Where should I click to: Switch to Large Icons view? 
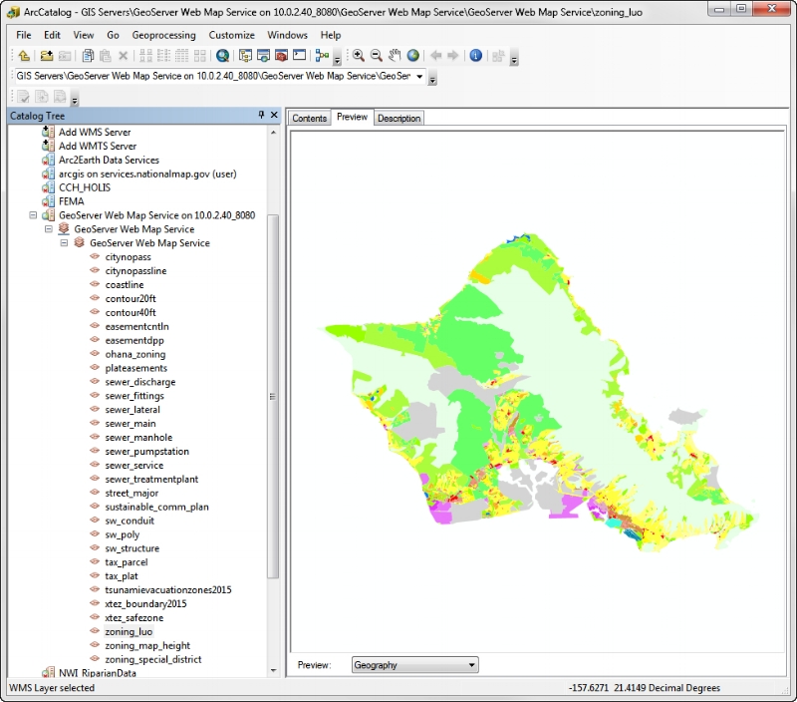point(145,56)
